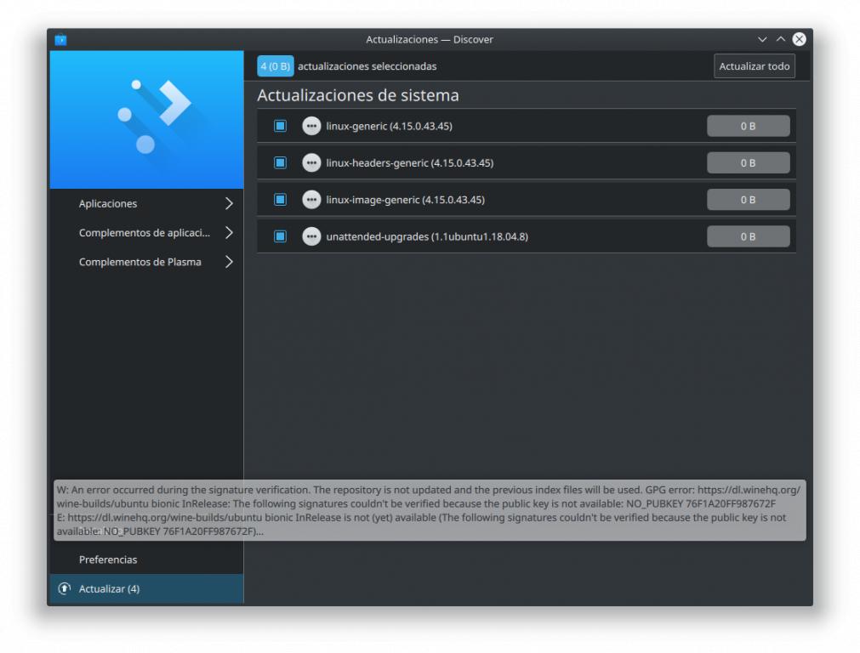This screenshot has width=860, height=653.
Task: Dismiss the GPG signature error message
Action: click(x=430, y=510)
